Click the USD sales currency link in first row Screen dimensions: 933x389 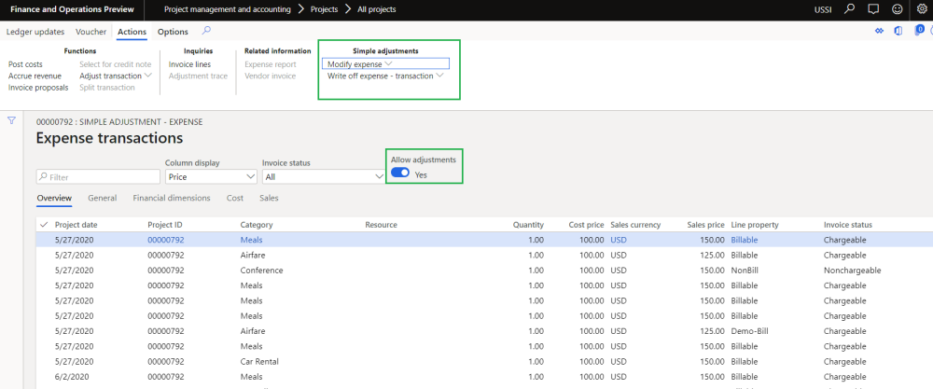tap(619, 240)
